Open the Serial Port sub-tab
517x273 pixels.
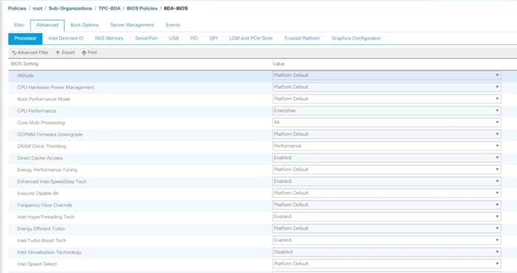coord(146,38)
